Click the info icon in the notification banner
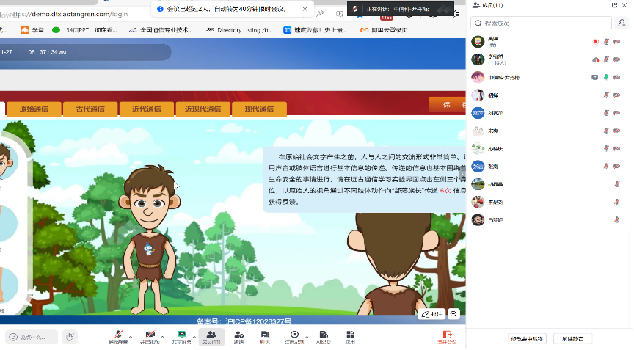This screenshot has width=634, height=350. pyautogui.click(x=160, y=9)
